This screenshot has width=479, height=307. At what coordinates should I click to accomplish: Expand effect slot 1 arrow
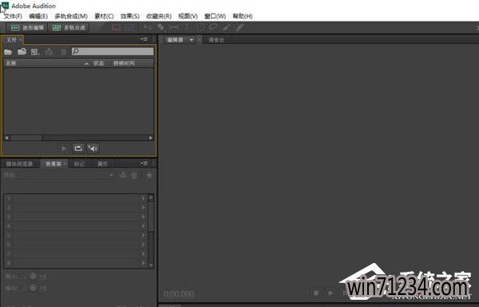click(143, 198)
